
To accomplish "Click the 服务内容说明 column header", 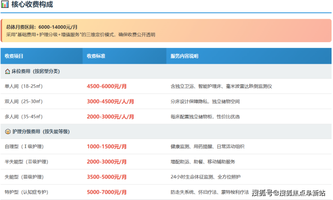I will 184,57.
